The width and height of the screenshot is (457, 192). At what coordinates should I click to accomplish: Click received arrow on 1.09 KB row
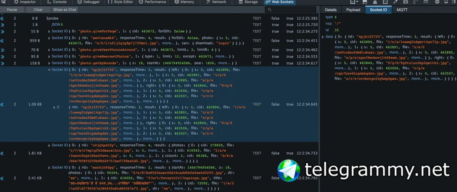tap(2, 104)
